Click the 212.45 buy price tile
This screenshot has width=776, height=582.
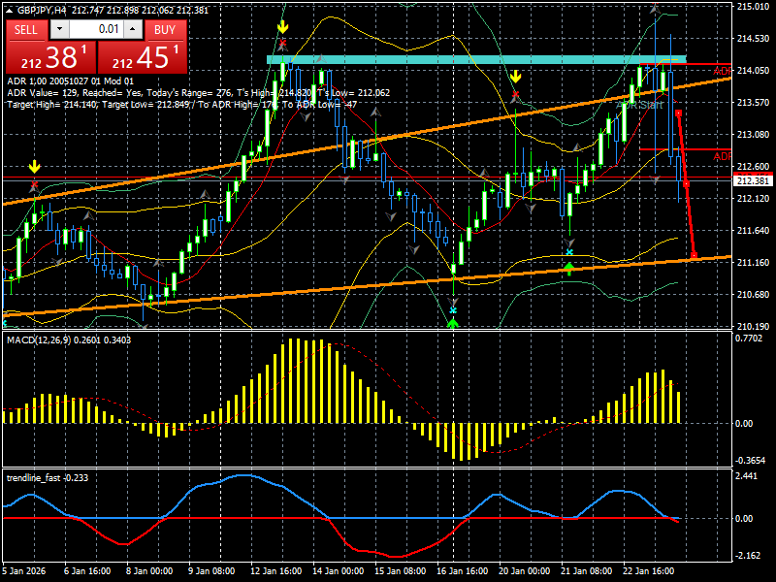click(143, 57)
